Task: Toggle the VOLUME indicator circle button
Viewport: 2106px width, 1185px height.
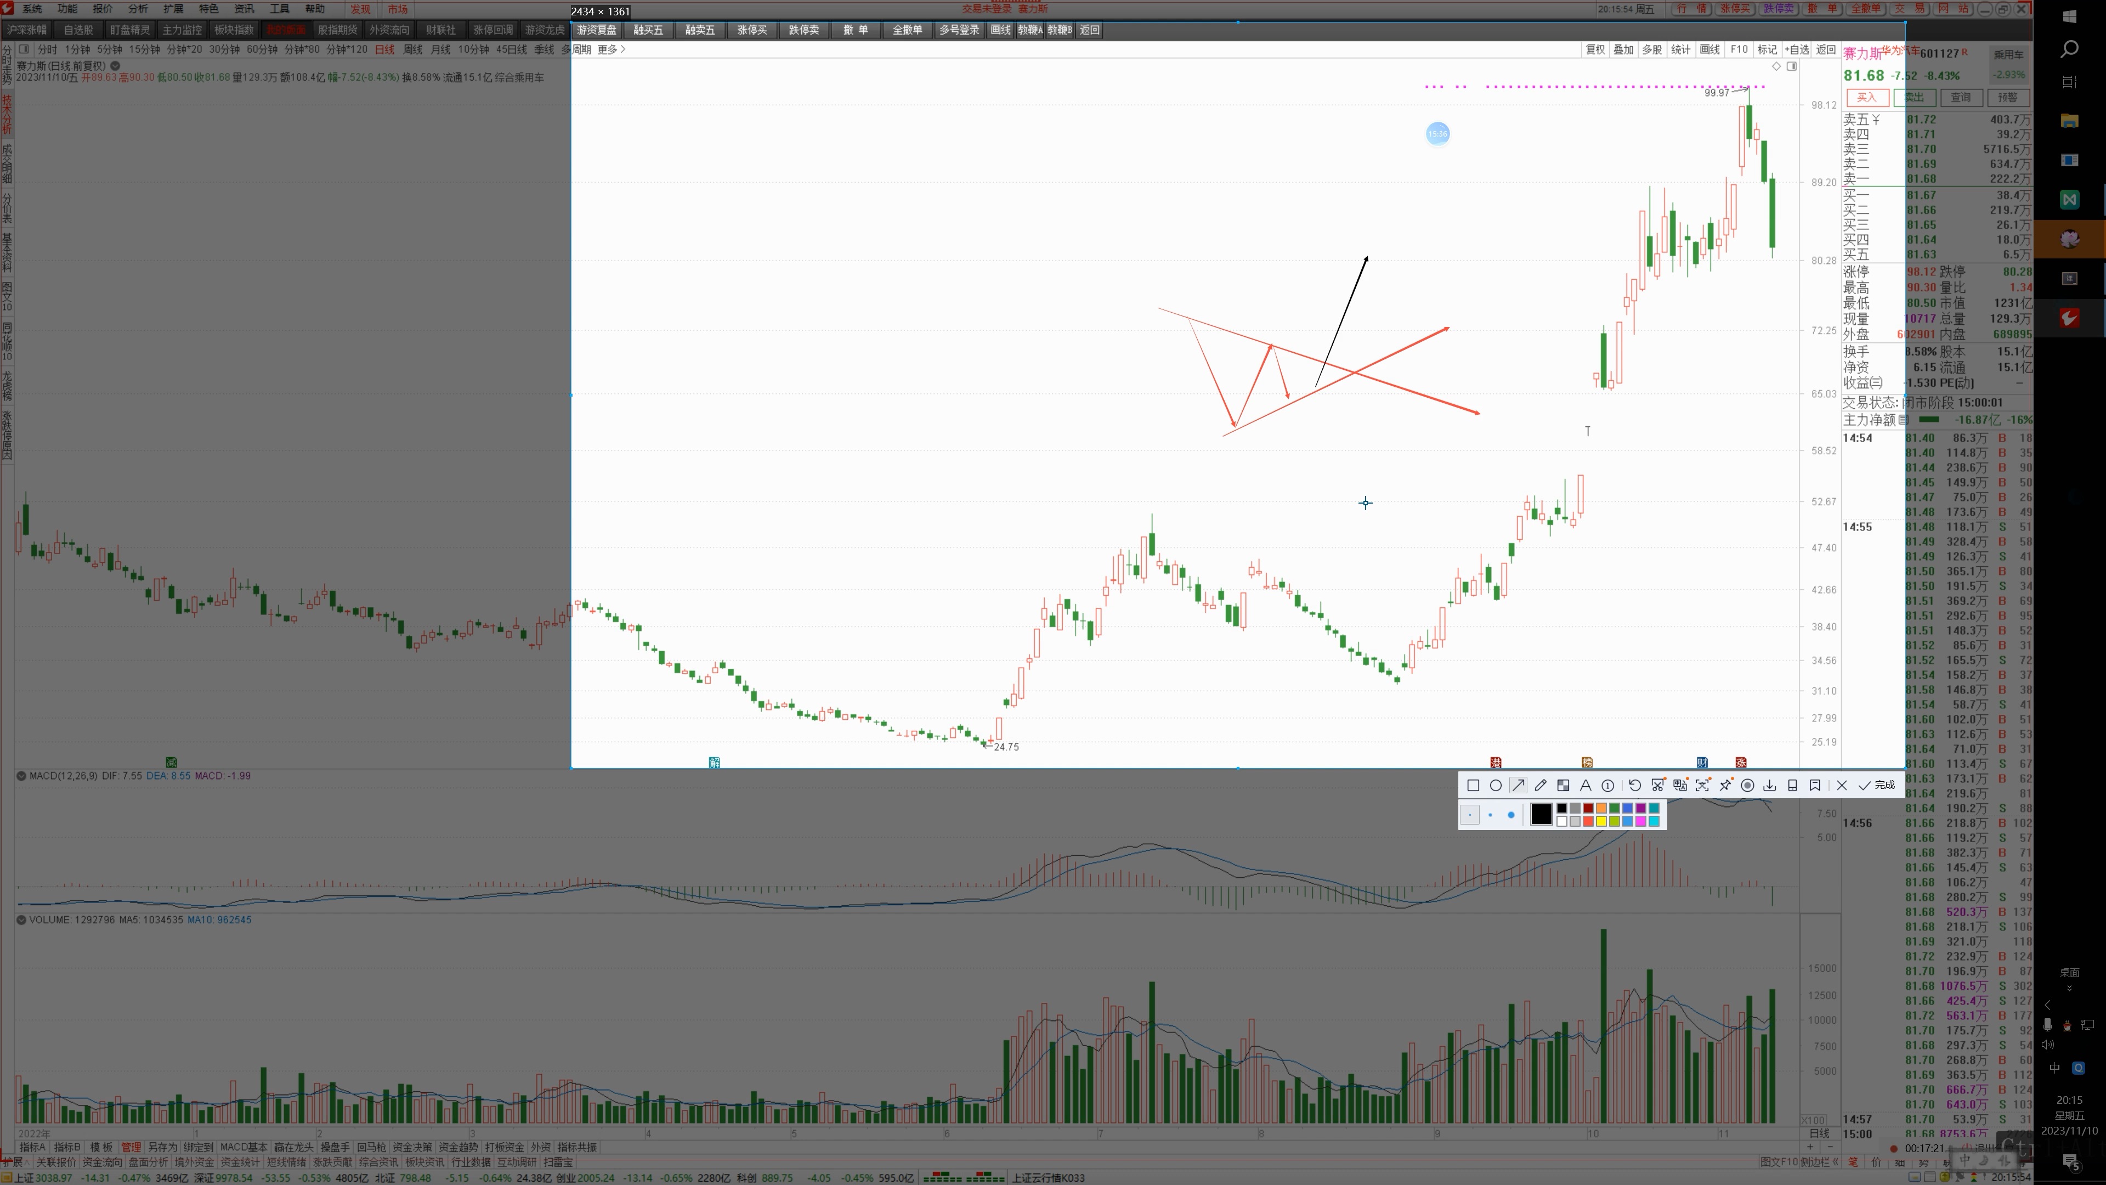Action: click(x=21, y=920)
